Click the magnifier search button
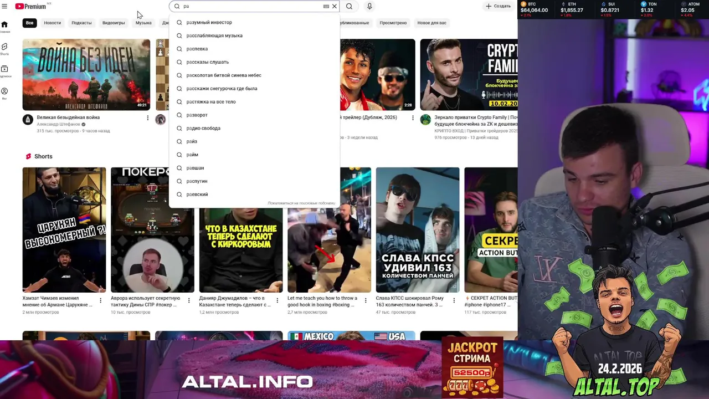The image size is (709, 399). (x=349, y=6)
